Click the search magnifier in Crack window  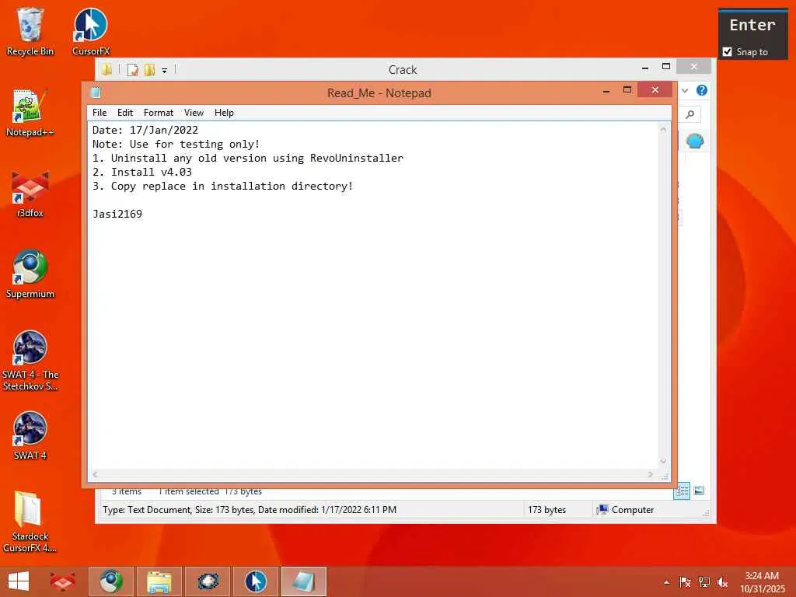[x=690, y=114]
